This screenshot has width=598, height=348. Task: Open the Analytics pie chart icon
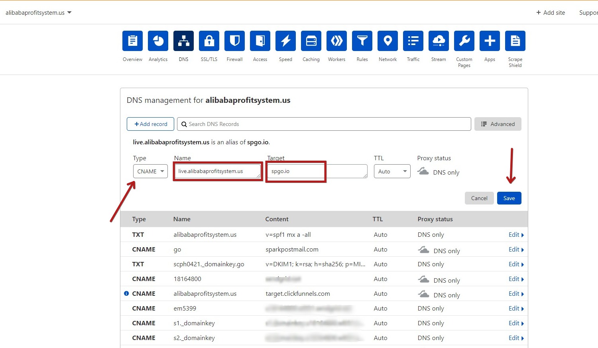[158, 41]
